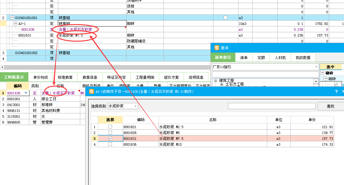Toggle the checked box under the 砌砖 tree

coord(336,85)
